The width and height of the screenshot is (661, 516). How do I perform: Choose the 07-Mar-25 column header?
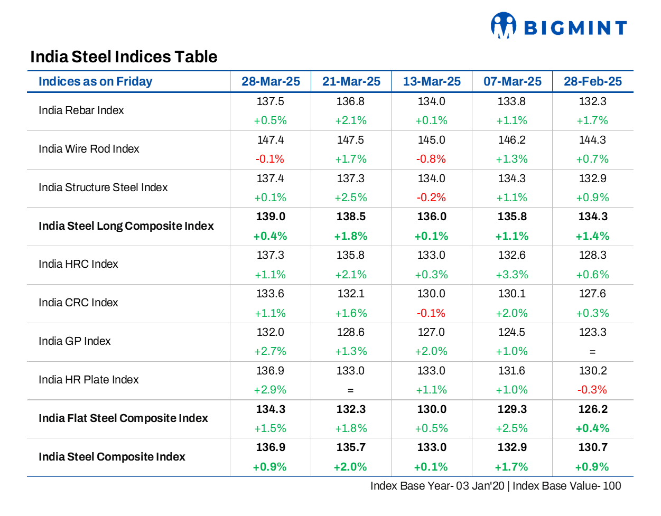512,81
